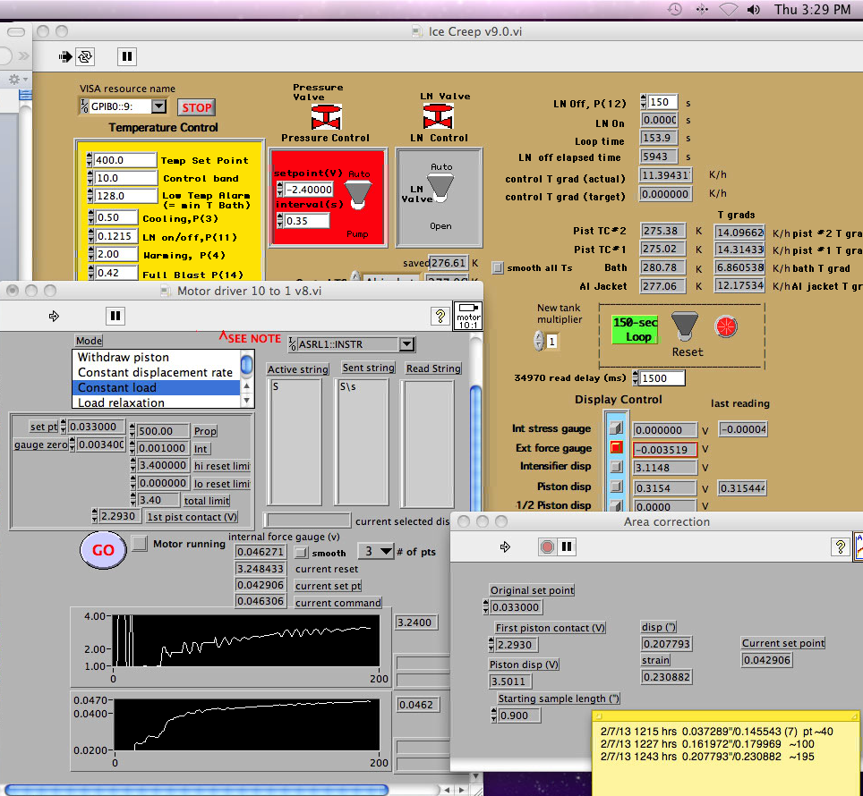Click Run arrow in Motor driver window
863x796 pixels.
pos(53,316)
